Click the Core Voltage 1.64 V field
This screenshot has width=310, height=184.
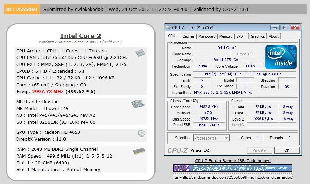[x=250, y=66]
